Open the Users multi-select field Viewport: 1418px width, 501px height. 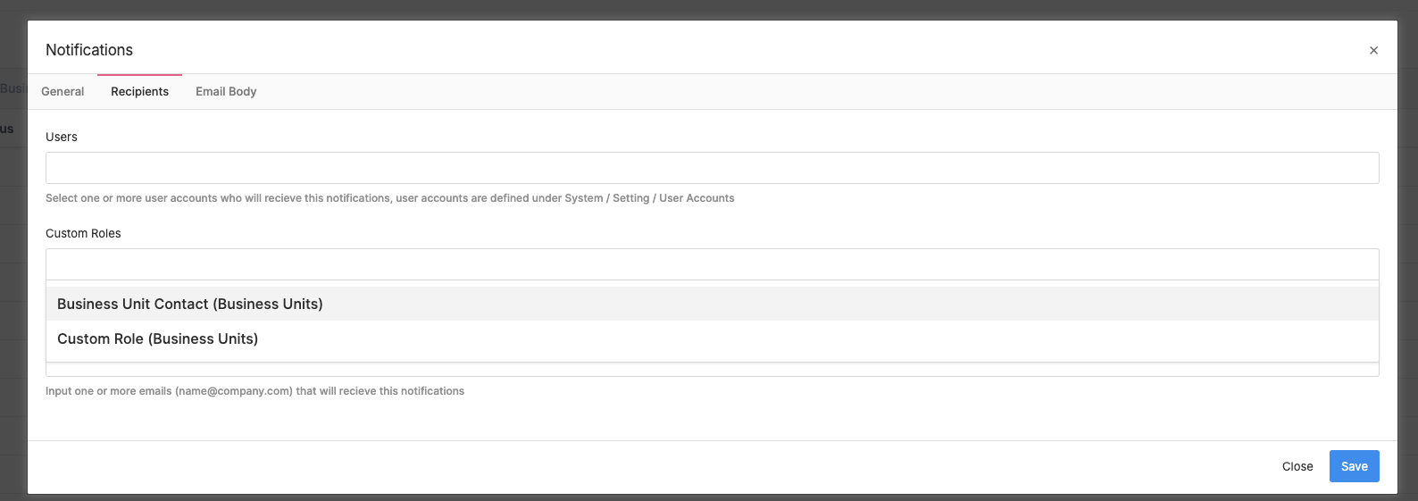click(712, 168)
